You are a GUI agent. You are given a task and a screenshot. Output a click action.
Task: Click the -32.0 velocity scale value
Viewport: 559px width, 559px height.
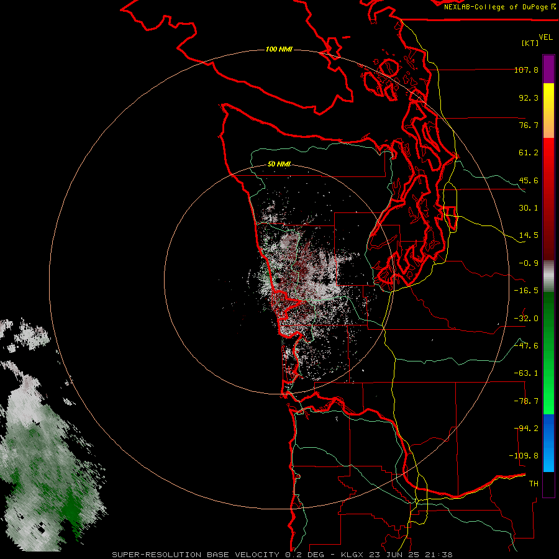tap(526, 319)
